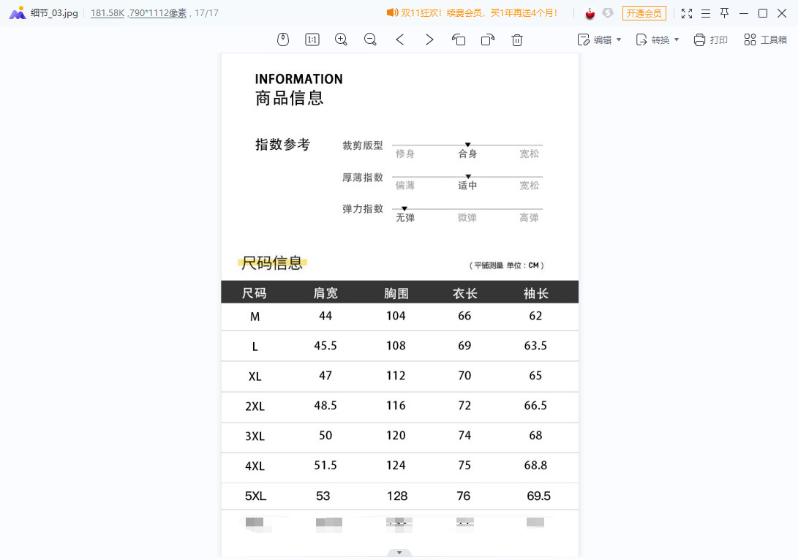Pin window on top
Screen dimensions: 798x560
[725, 13]
